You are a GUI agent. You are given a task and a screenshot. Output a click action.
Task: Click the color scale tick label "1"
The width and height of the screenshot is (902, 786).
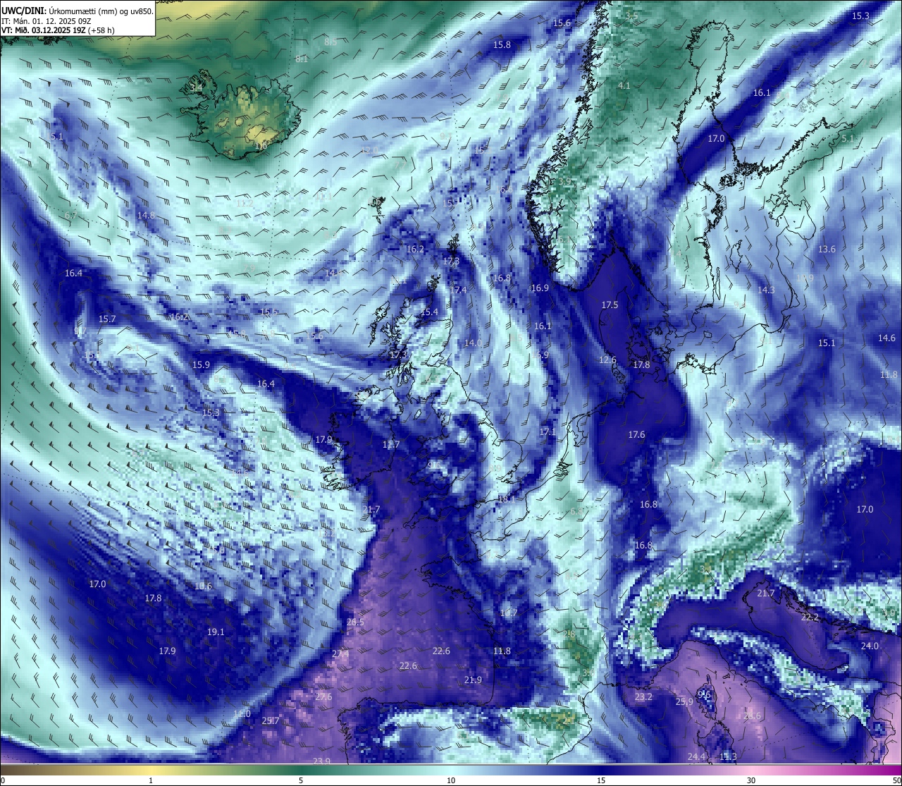[x=151, y=780]
